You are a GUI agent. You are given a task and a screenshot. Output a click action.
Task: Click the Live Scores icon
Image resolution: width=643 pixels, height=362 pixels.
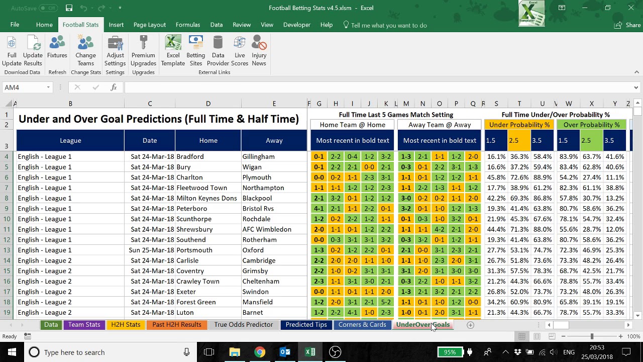coord(240,51)
